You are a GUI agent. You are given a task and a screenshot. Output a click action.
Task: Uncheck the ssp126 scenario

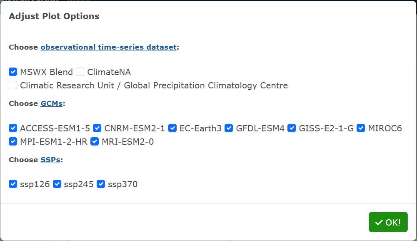(x=13, y=184)
